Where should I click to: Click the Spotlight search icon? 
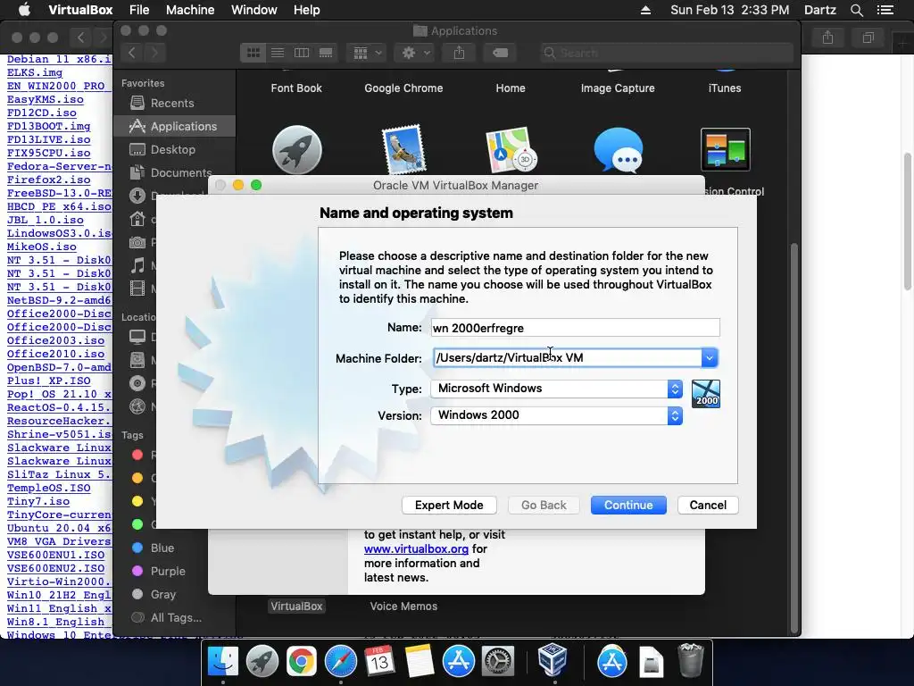click(x=856, y=10)
